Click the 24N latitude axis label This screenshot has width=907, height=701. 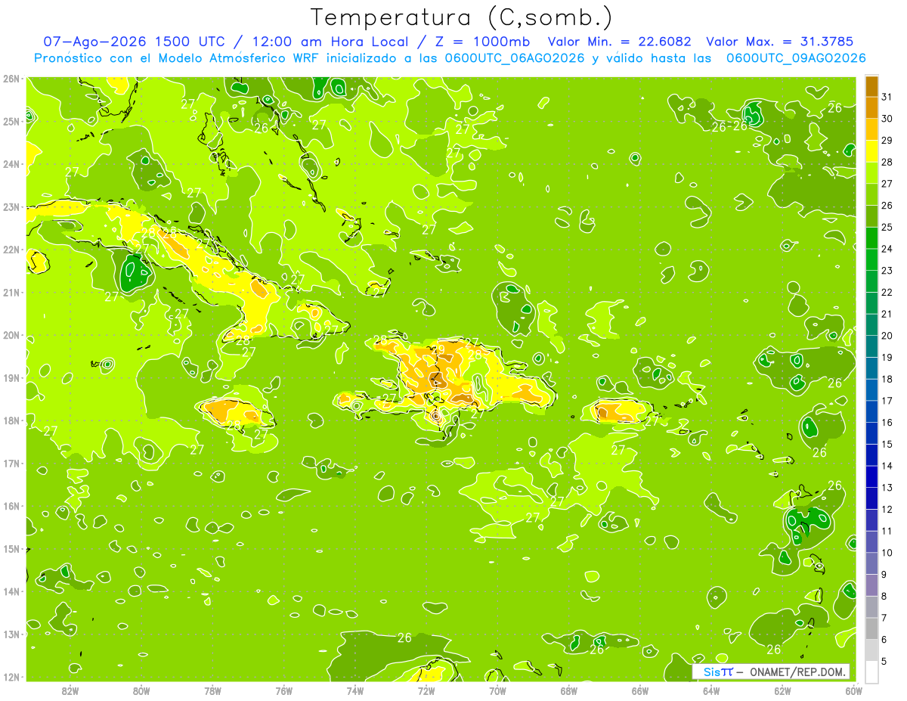(12, 164)
